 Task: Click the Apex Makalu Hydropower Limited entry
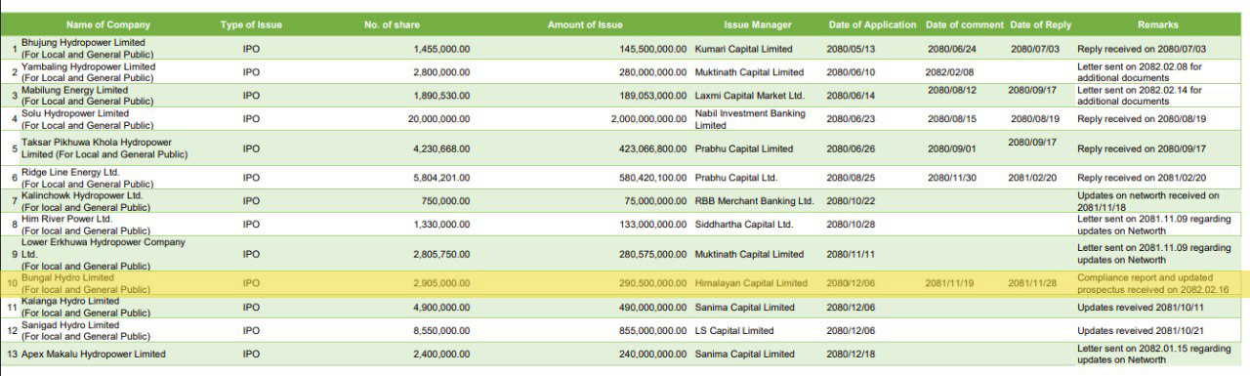(x=94, y=354)
